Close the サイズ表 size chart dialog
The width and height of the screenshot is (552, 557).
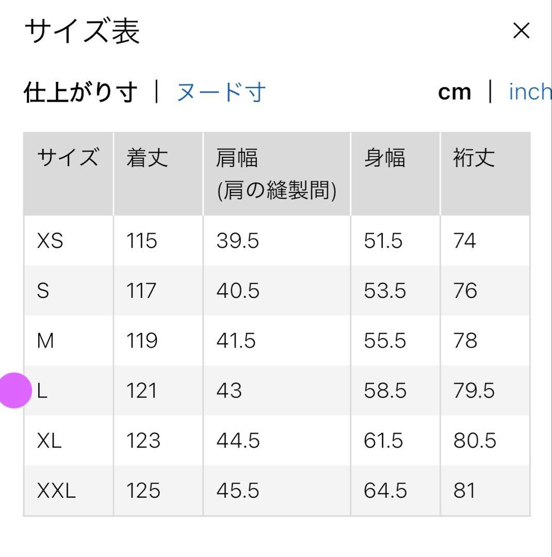click(x=521, y=30)
